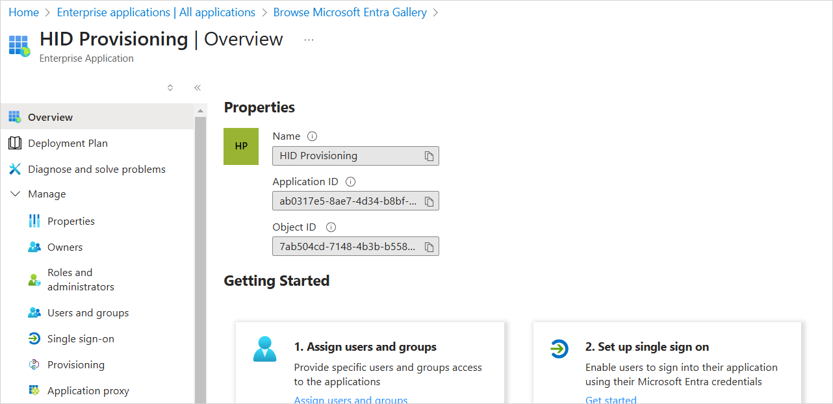Copy the Application ID value

click(429, 201)
